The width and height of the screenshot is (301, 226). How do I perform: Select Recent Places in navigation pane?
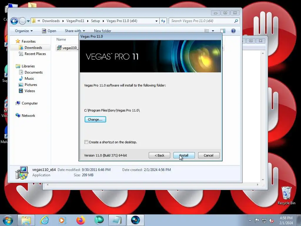[35, 54]
